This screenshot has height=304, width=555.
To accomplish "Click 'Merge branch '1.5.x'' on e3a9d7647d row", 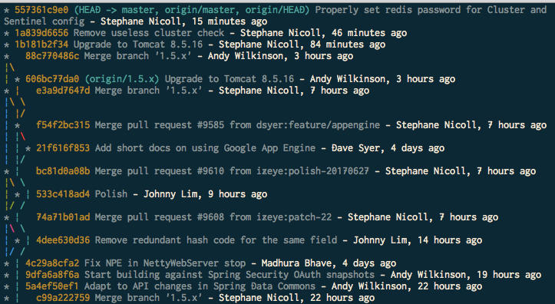I will pos(149,91).
